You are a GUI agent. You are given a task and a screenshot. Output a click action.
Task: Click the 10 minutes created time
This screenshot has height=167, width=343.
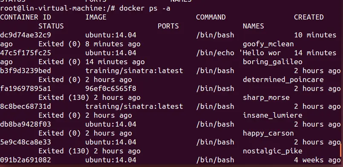(x=315, y=35)
